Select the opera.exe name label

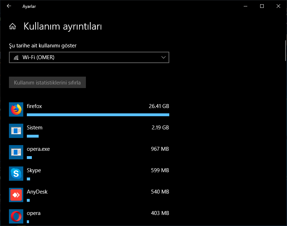[38, 149]
